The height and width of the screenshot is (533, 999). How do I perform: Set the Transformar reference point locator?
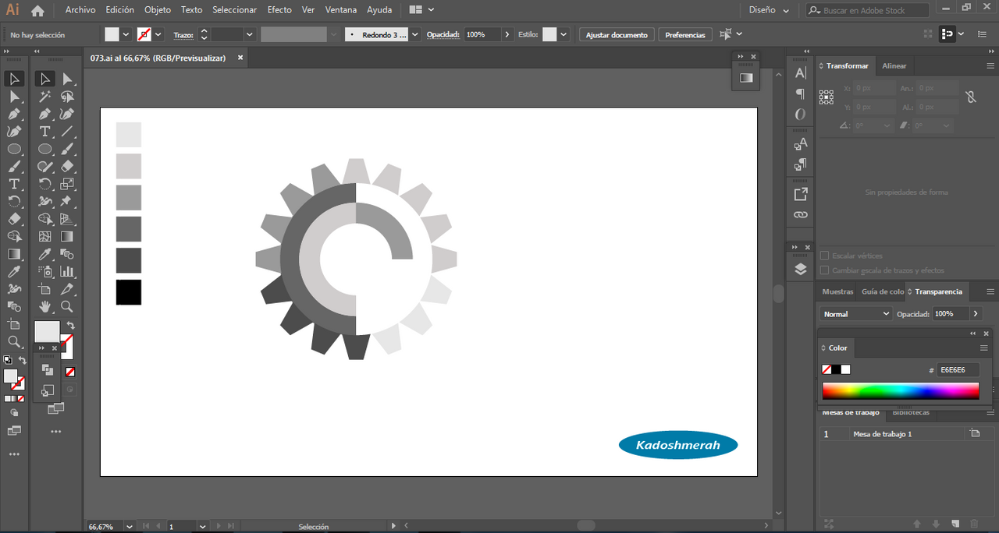coord(826,97)
